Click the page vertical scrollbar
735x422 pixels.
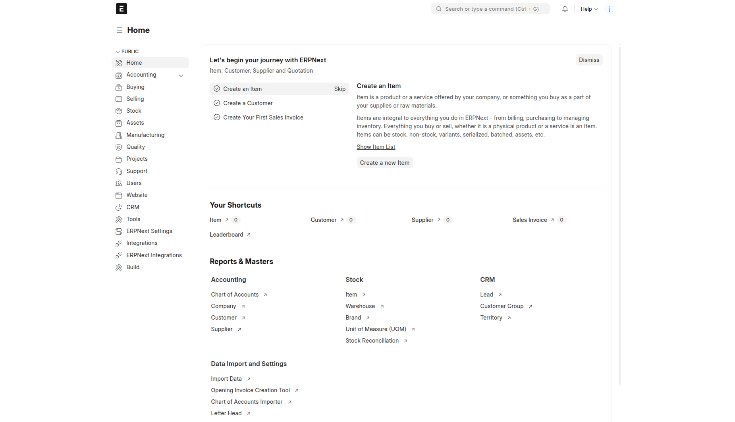pyautogui.click(x=619, y=216)
